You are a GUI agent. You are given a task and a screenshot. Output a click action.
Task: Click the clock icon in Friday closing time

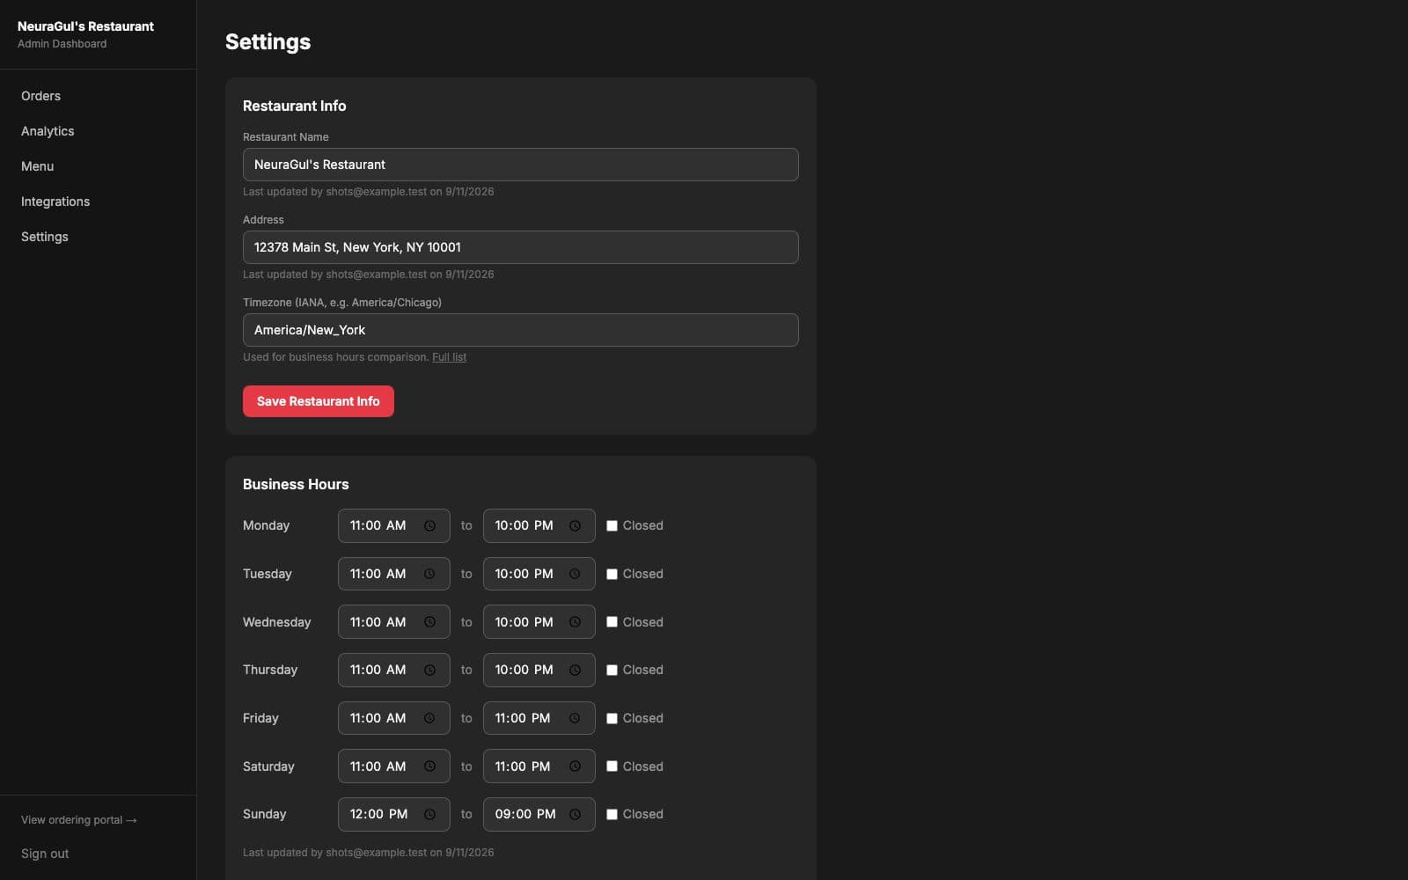[575, 718]
